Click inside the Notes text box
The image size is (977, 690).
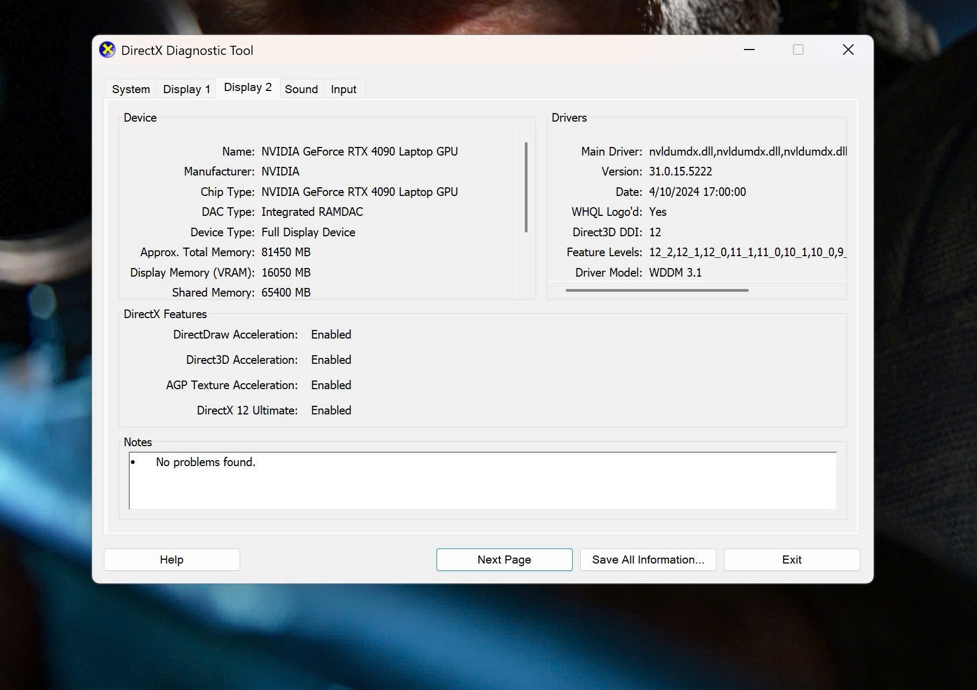click(x=483, y=481)
